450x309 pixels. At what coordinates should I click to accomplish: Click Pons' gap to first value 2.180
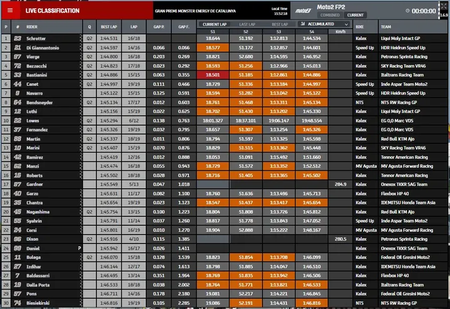(x=184, y=294)
